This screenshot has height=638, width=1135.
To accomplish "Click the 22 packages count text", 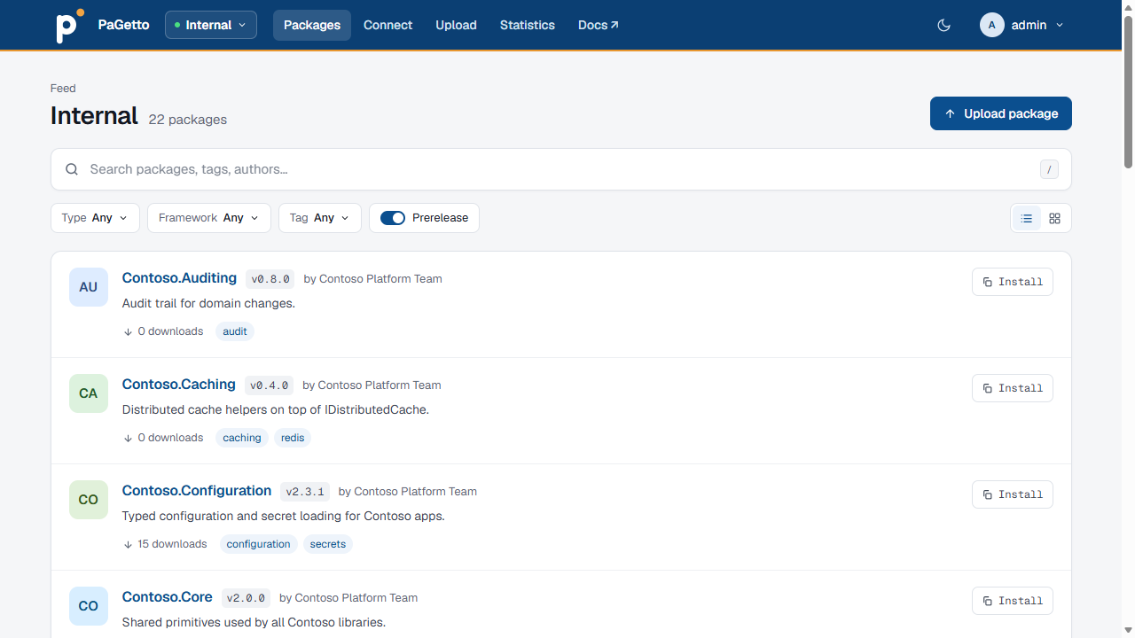I will pyautogui.click(x=187, y=120).
